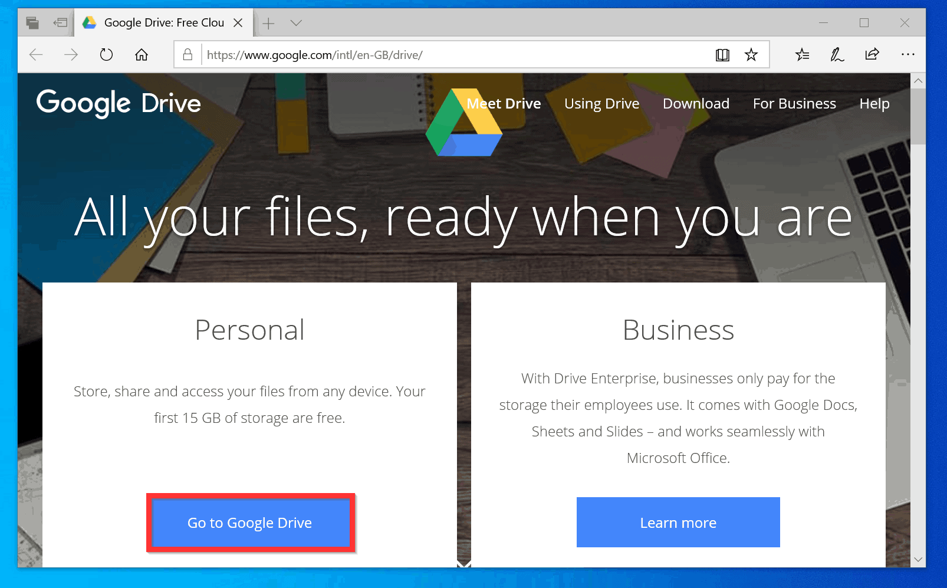The height and width of the screenshot is (588, 947).
Task: Add page to favorites star icon
Action: point(751,54)
